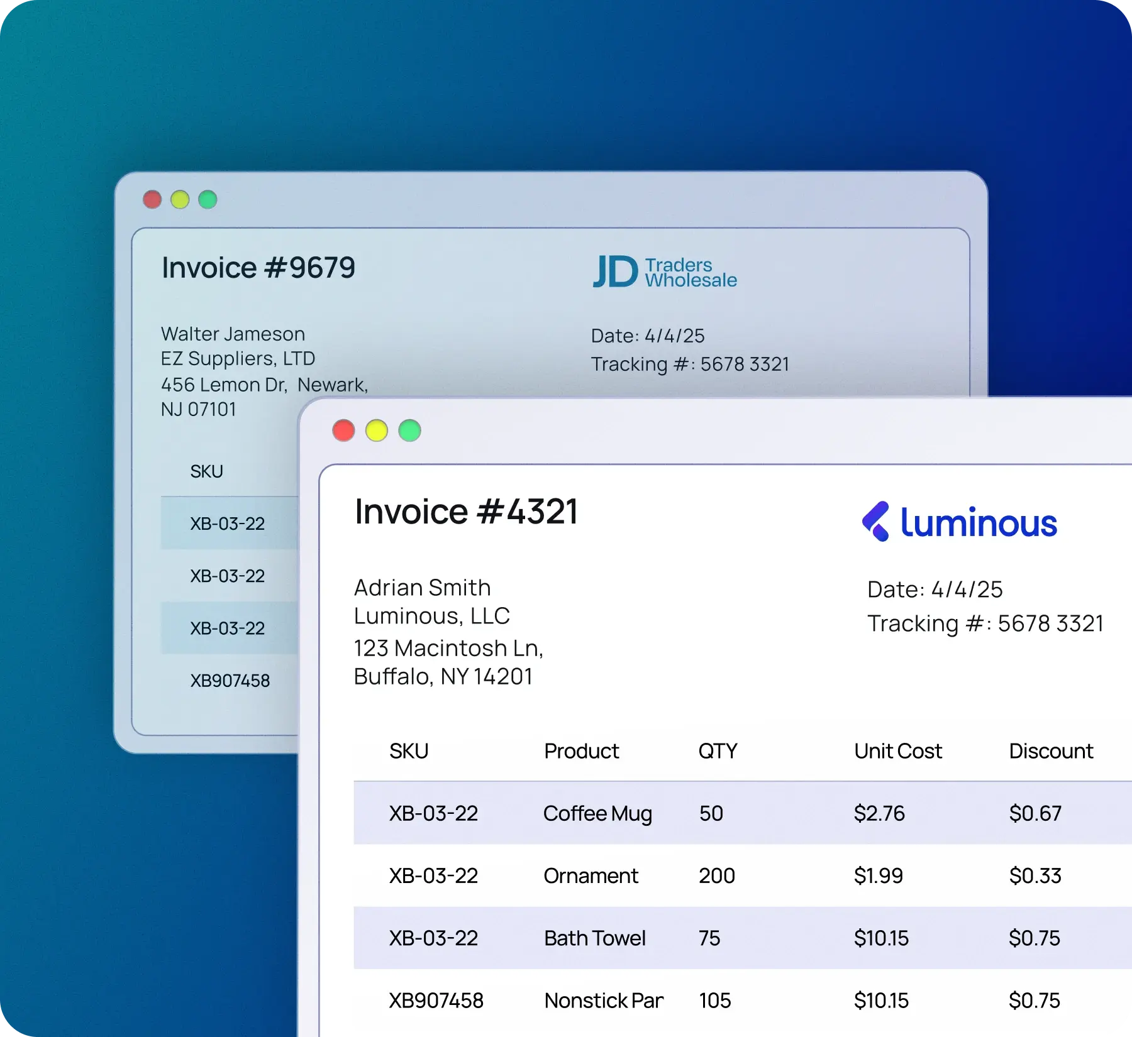Click Tracking # in Invoice #9679 window
The width and height of the screenshot is (1132, 1037).
(690, 364)
